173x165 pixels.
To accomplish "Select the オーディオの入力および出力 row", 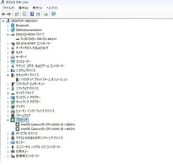I will [x=32, y=48].
